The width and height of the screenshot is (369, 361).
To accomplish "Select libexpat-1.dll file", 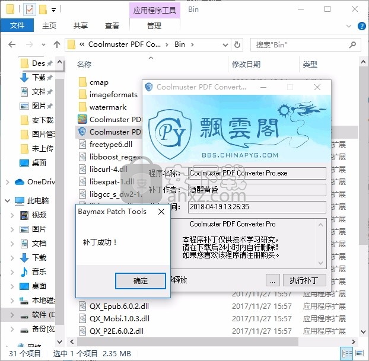I will point(106,182).
